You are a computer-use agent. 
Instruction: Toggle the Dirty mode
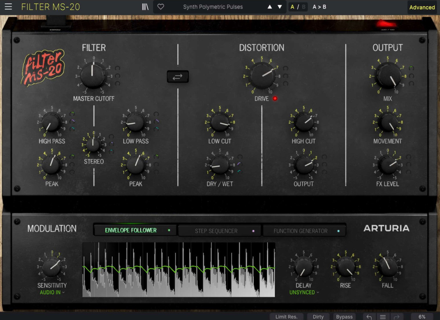click(318, 317)
